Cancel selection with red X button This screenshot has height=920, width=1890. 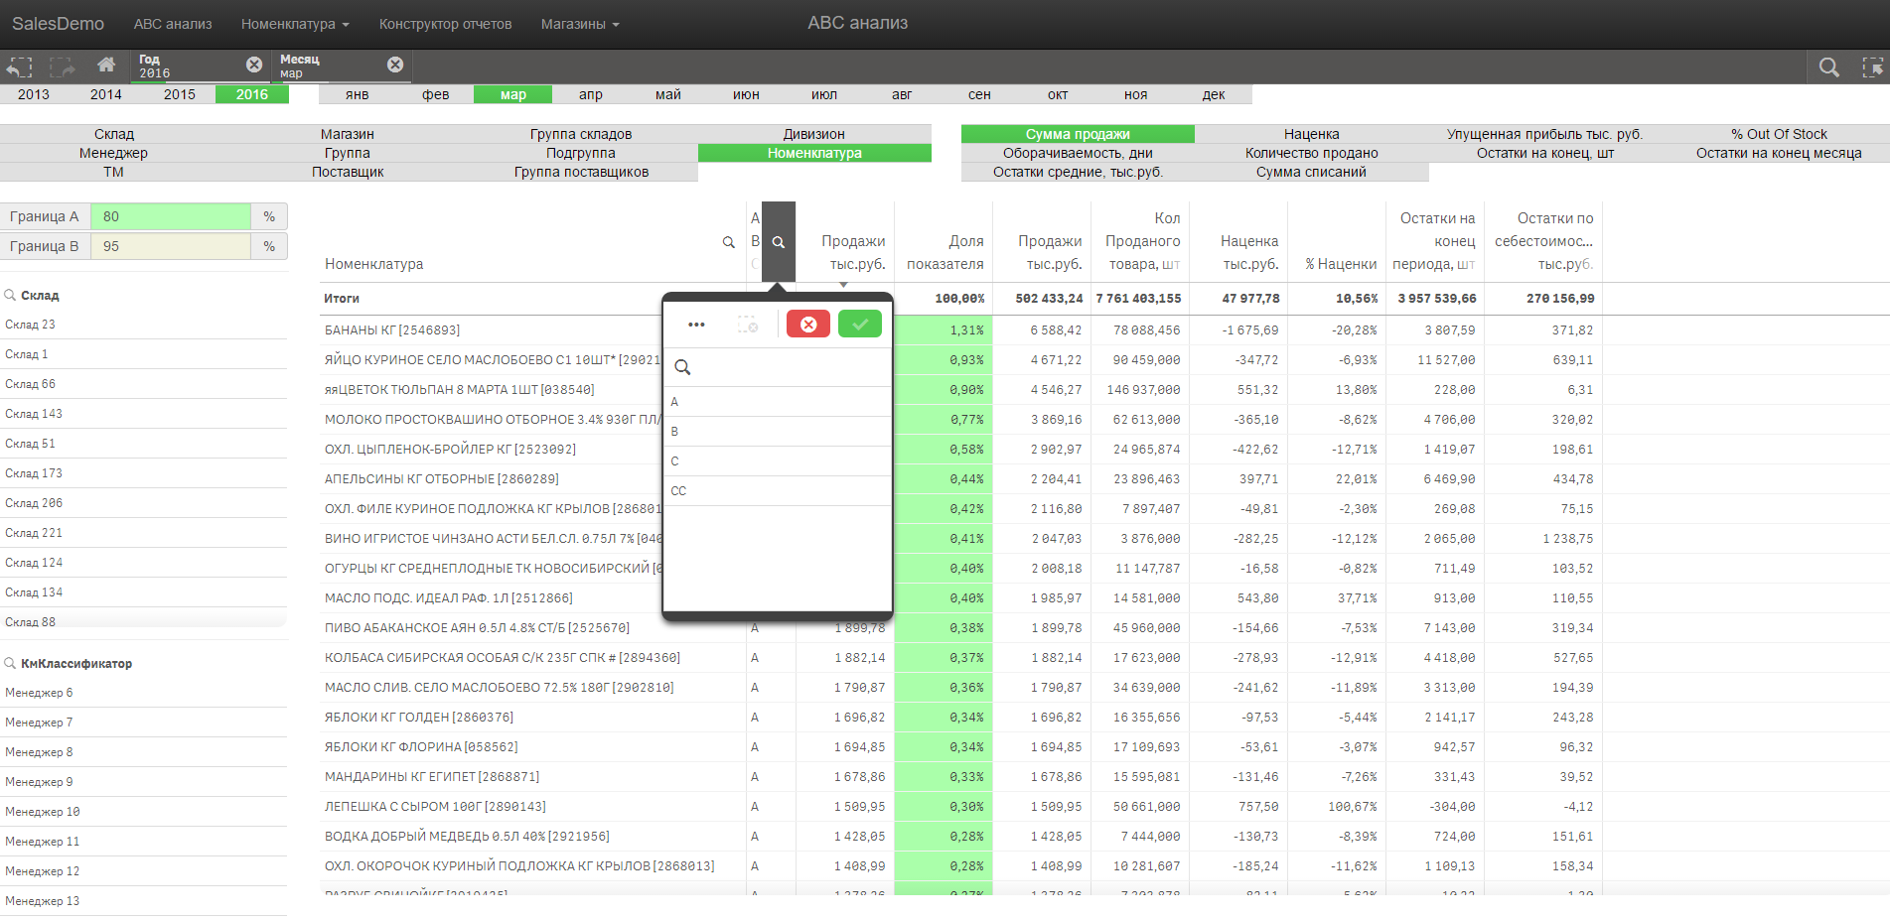click(807, 324)
